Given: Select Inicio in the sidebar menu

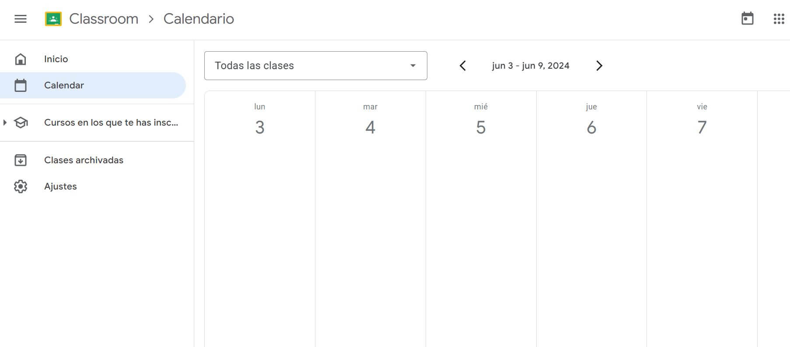Looking at the screenshot, I should pos(56,59).
